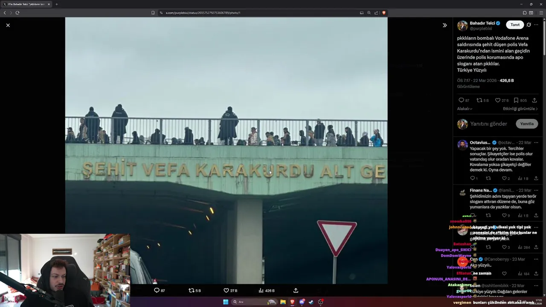Click the Tanıt promote button
Image resolution: width=546 pixels, height=307 pixels.
[515, 25]
